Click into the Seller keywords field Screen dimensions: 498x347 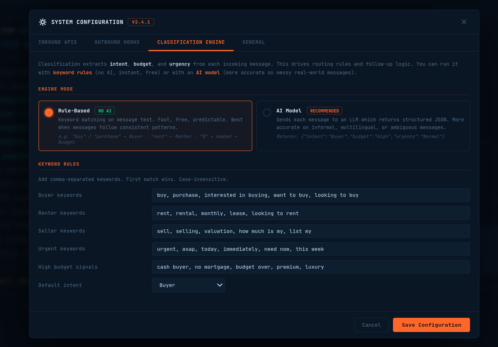point(311,231)
